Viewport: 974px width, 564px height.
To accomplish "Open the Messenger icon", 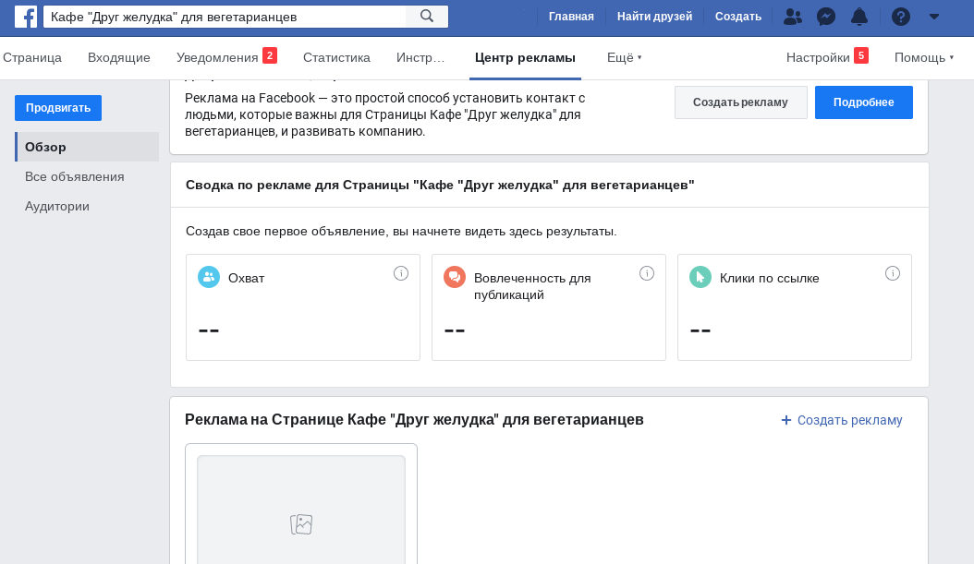I will [826, 17].
